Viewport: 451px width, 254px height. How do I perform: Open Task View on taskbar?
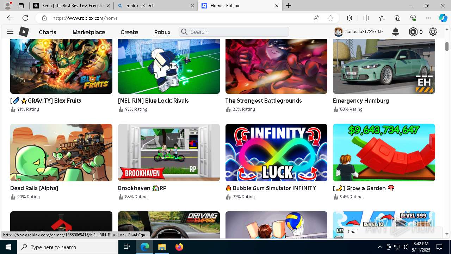pos(127,247)
